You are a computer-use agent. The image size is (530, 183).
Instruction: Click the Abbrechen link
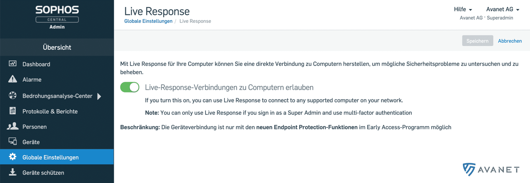click(x=510, y=41)
